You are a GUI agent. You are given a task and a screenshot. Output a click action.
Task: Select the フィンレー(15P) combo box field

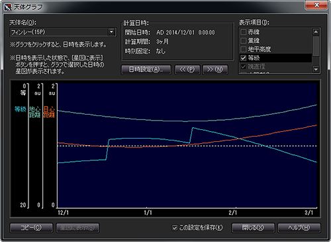[x=63, y=32]
